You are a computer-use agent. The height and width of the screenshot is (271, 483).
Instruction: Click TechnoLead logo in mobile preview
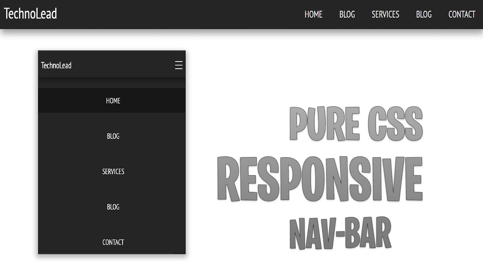tap(56, 65)
